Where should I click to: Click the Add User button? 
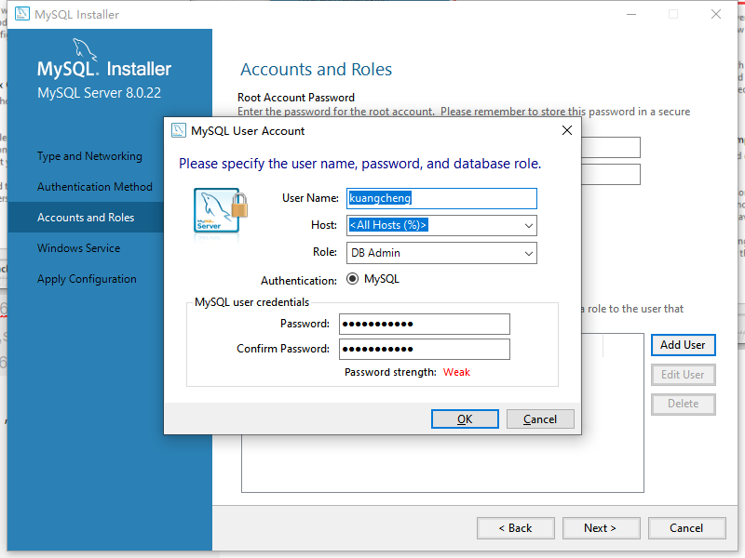tap(683, 344)
